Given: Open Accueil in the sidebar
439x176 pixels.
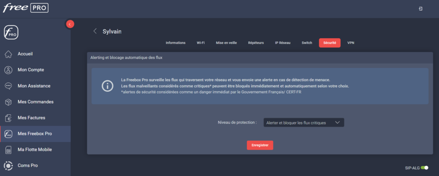Looking at the screenshot, I should pos(35,54).
